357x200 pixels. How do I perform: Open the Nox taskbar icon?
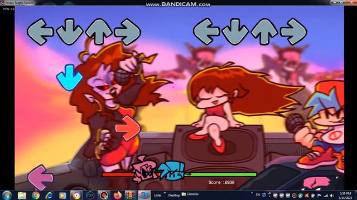pyautogui.click(x=90, y=195)
